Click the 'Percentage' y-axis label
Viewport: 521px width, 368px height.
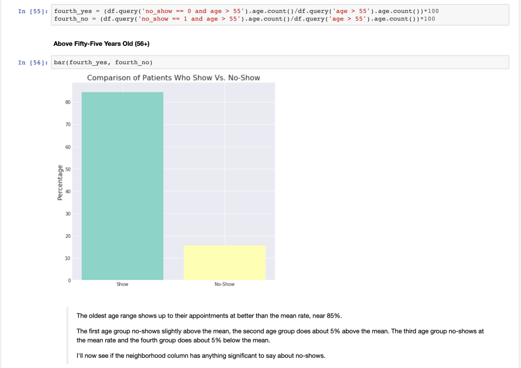point(60,182)
